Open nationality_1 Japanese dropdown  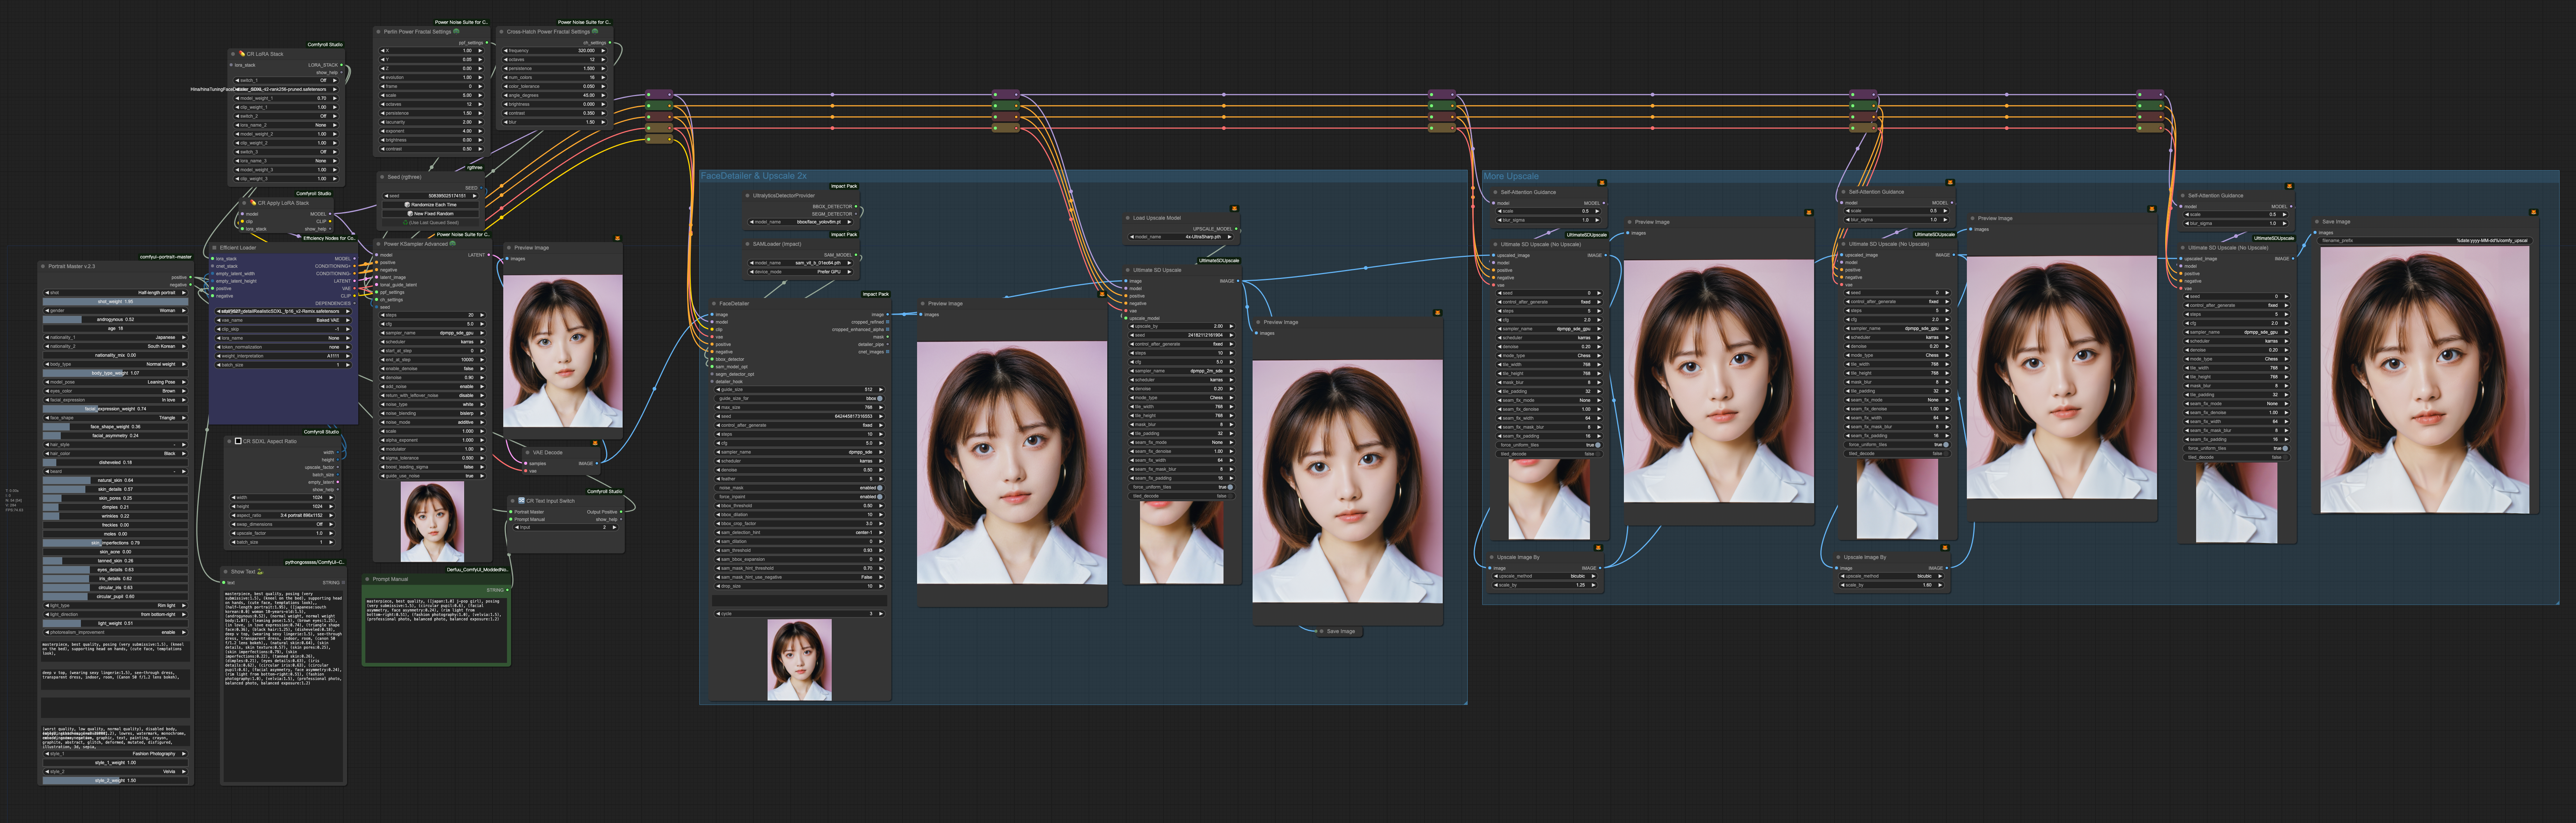point(115,338)
